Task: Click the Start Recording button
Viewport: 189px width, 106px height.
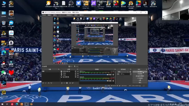Action: pos(140,74)
